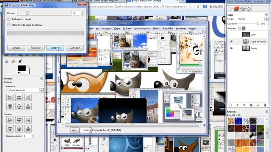This screenshot has height=152, width=271.
Task: Open 'Relativo a' Primer elemento dropdown
Action: click(26, 90)
